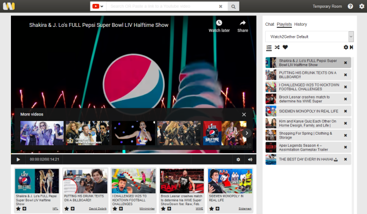Switch to the Chat tab
The height and width of the screenshot is (214, 367).
click(269, 24)
